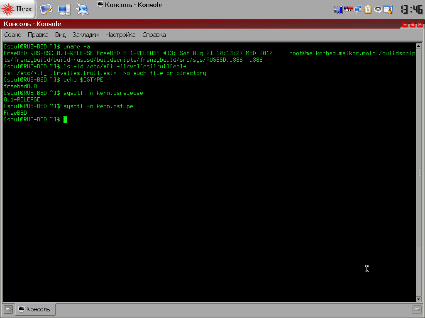Open the Закладки menu

tap(85, 35)
